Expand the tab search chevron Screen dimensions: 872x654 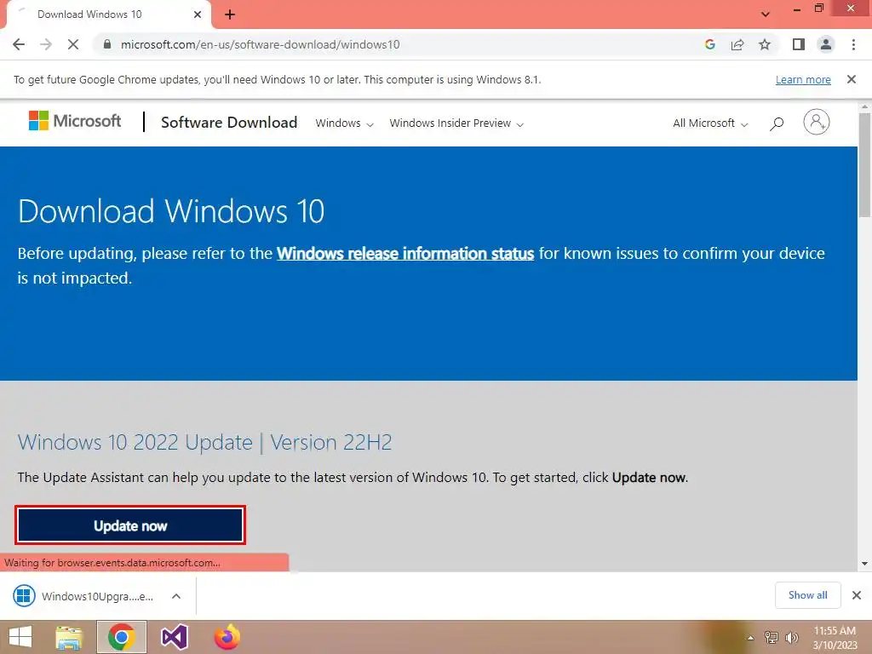pyautogui.click(x=766, y=14)
